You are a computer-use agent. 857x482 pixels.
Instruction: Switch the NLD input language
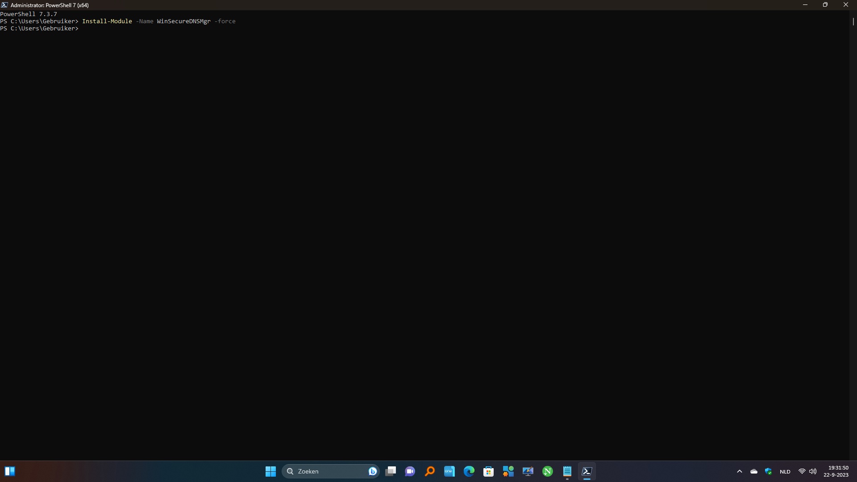785,471
